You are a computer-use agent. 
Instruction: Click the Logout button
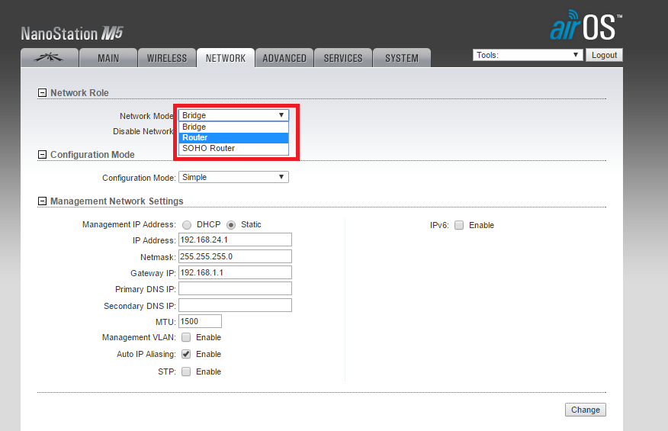pos(604,55)
